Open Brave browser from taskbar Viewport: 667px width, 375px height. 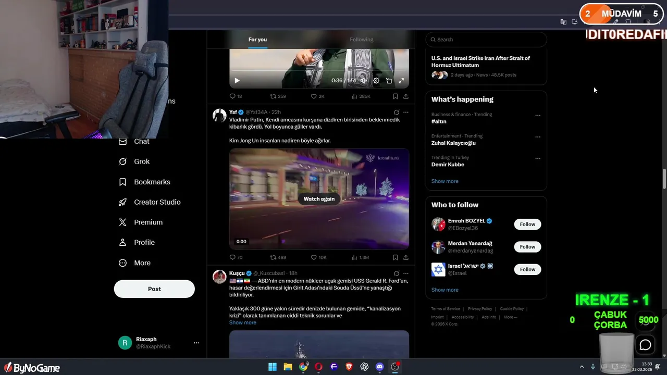point(349,367)
